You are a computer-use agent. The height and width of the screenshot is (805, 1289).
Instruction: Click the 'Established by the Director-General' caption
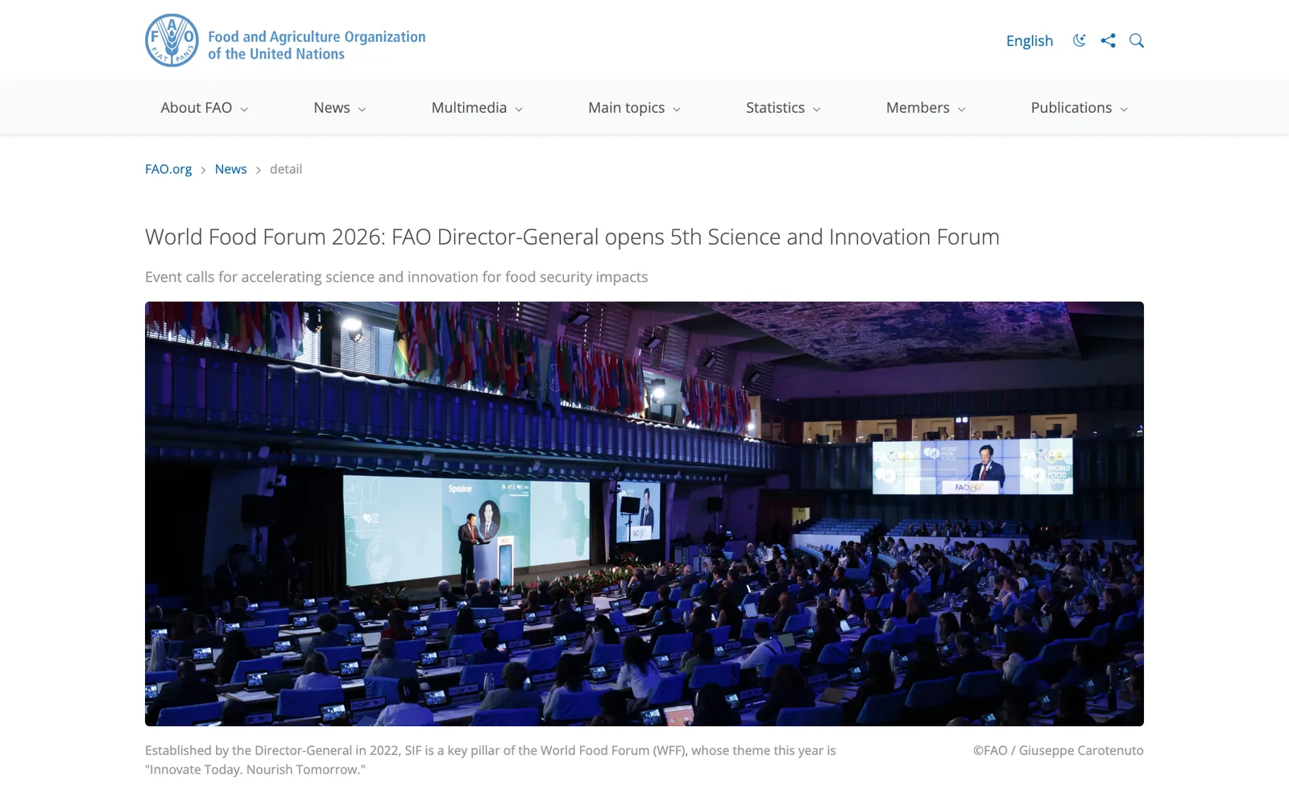(x=491, y=760)
